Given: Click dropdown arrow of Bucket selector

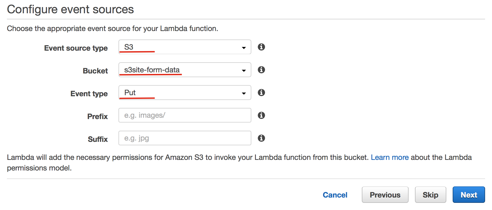Looking at the screenshot, I should (x=244, y=71).
